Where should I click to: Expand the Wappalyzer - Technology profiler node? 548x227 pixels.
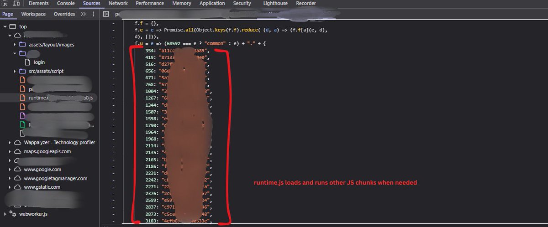[10, 142]
